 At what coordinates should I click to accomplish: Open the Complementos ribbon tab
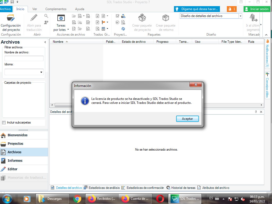56,9
